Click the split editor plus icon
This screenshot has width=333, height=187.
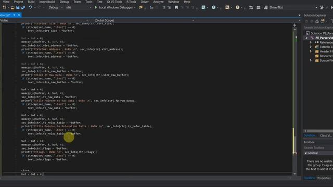tap(295, 25)
